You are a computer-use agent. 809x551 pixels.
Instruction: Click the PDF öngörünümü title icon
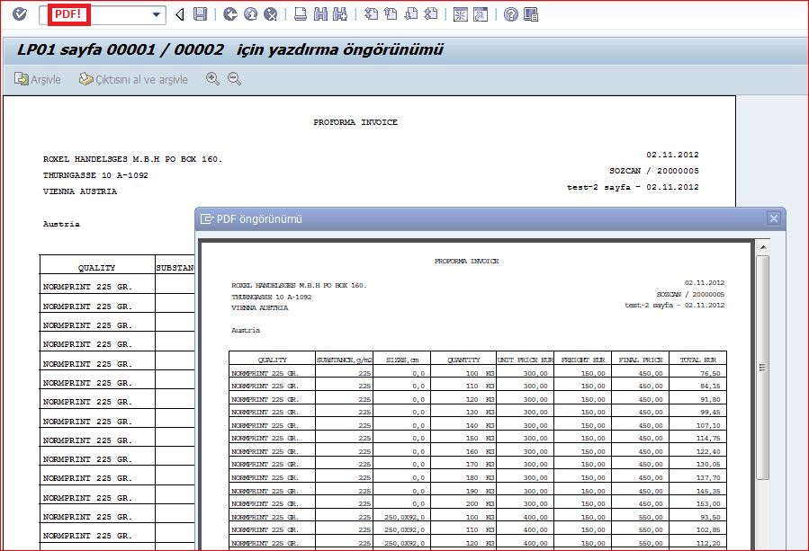coord(207,219)
